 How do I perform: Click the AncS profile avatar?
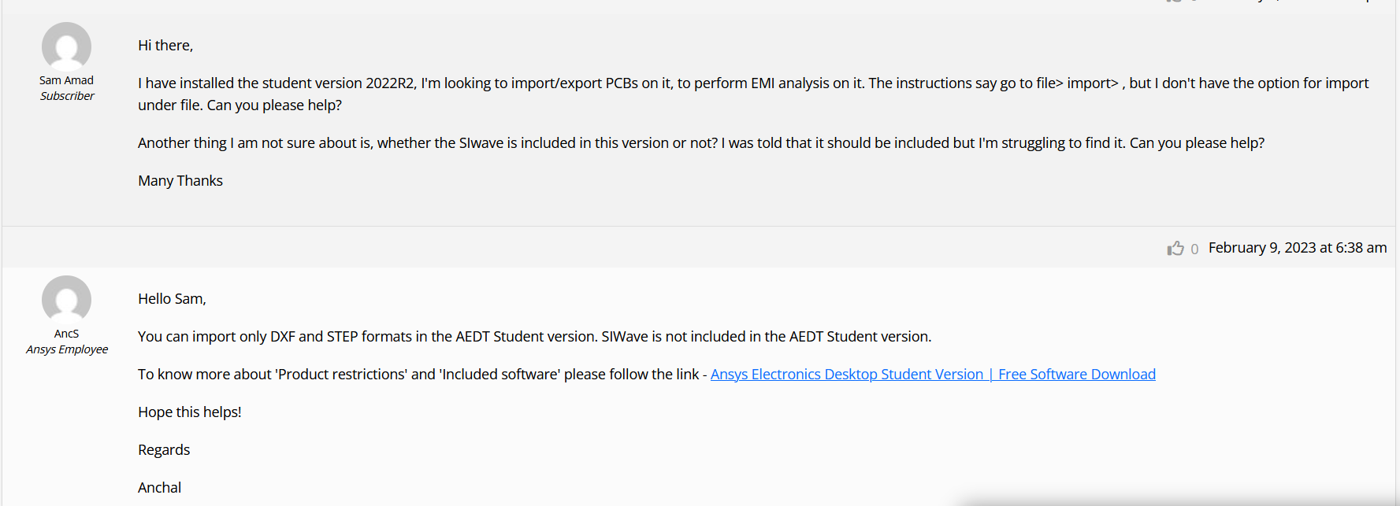(66, 300)
